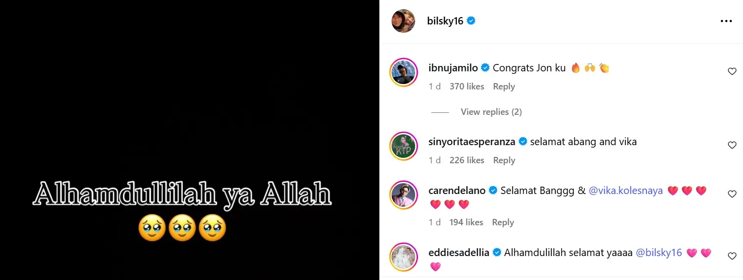Reply to sinyoritaesperanza's comment
Viewport: 743px width, 280px height.
point(504,160)
